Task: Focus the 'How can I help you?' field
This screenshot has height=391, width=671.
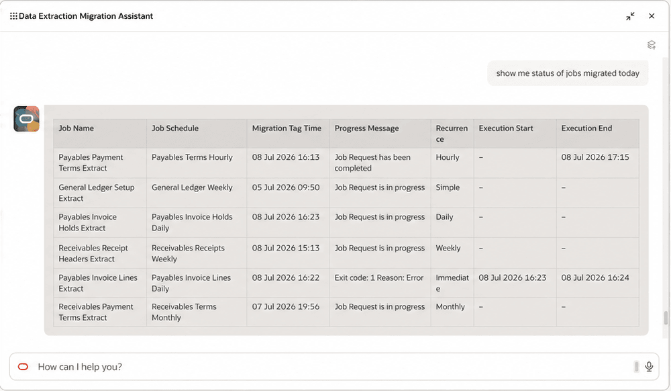Action: (x=333, y=367)
